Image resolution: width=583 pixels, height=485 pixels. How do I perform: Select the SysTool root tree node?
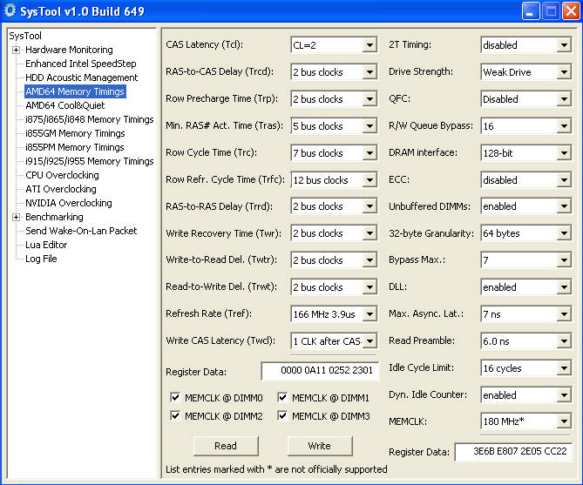pos(25,36)
